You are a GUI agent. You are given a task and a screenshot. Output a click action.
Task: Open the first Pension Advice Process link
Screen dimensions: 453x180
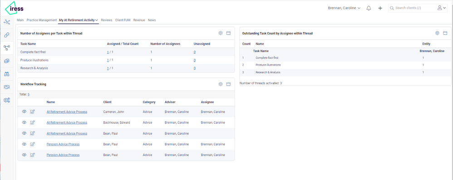(x=63, y=144)
